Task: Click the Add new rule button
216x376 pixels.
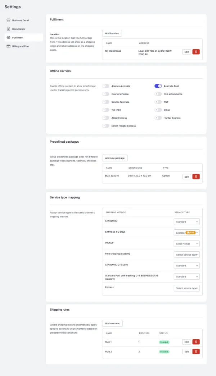Action: click(x=112, y=323)
